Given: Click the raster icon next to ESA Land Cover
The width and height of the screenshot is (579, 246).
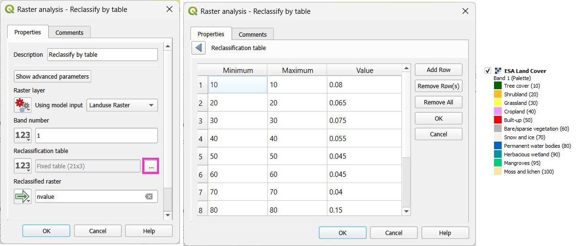Looking at the screenshot, I should [x=498, y=71].
